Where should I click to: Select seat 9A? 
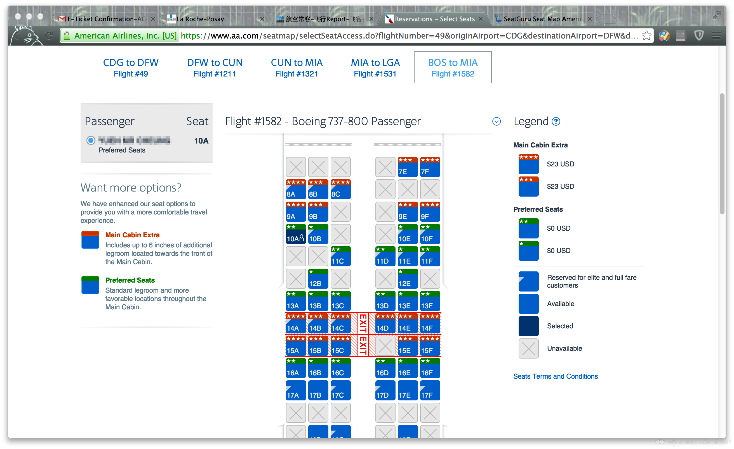pyautogui.click(x=295, y=212)
